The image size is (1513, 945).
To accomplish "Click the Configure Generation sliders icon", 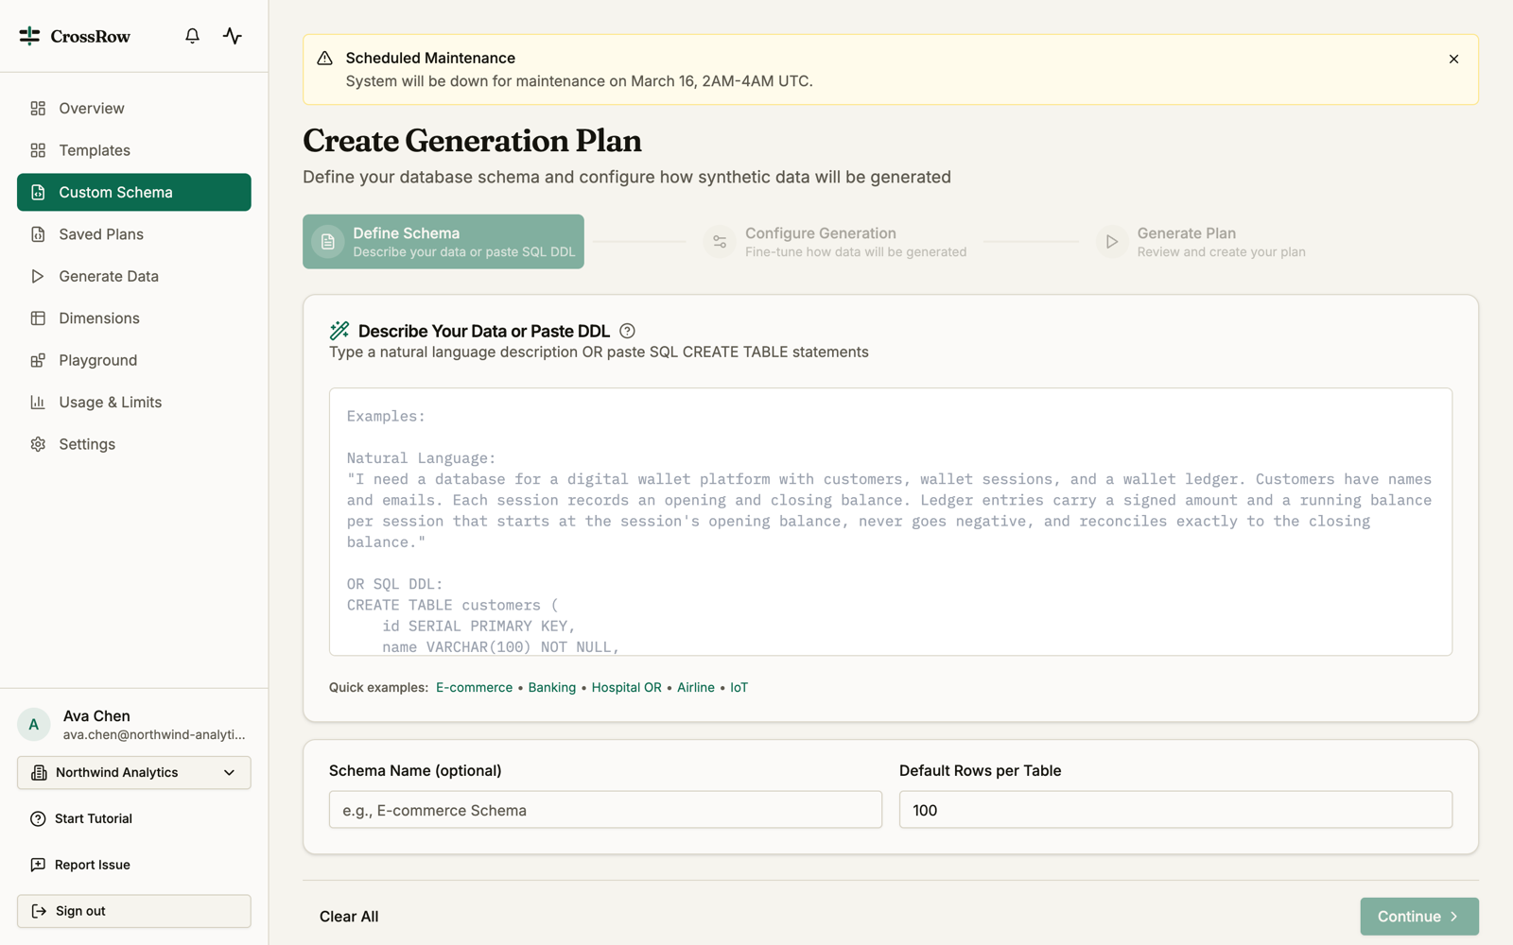I will point(720,242).
